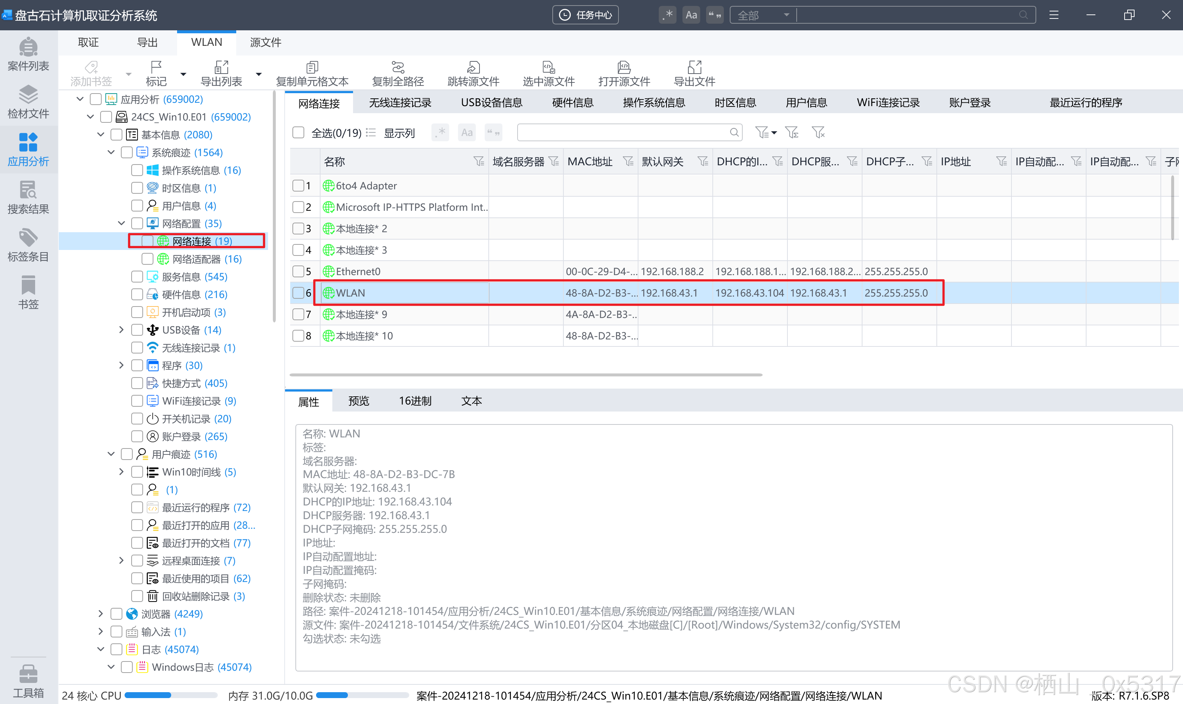Click 跳转源文件 toolbar icon
Image resolution: width=1183 pixels, height=704 pixels.
(x=473, y=73)
